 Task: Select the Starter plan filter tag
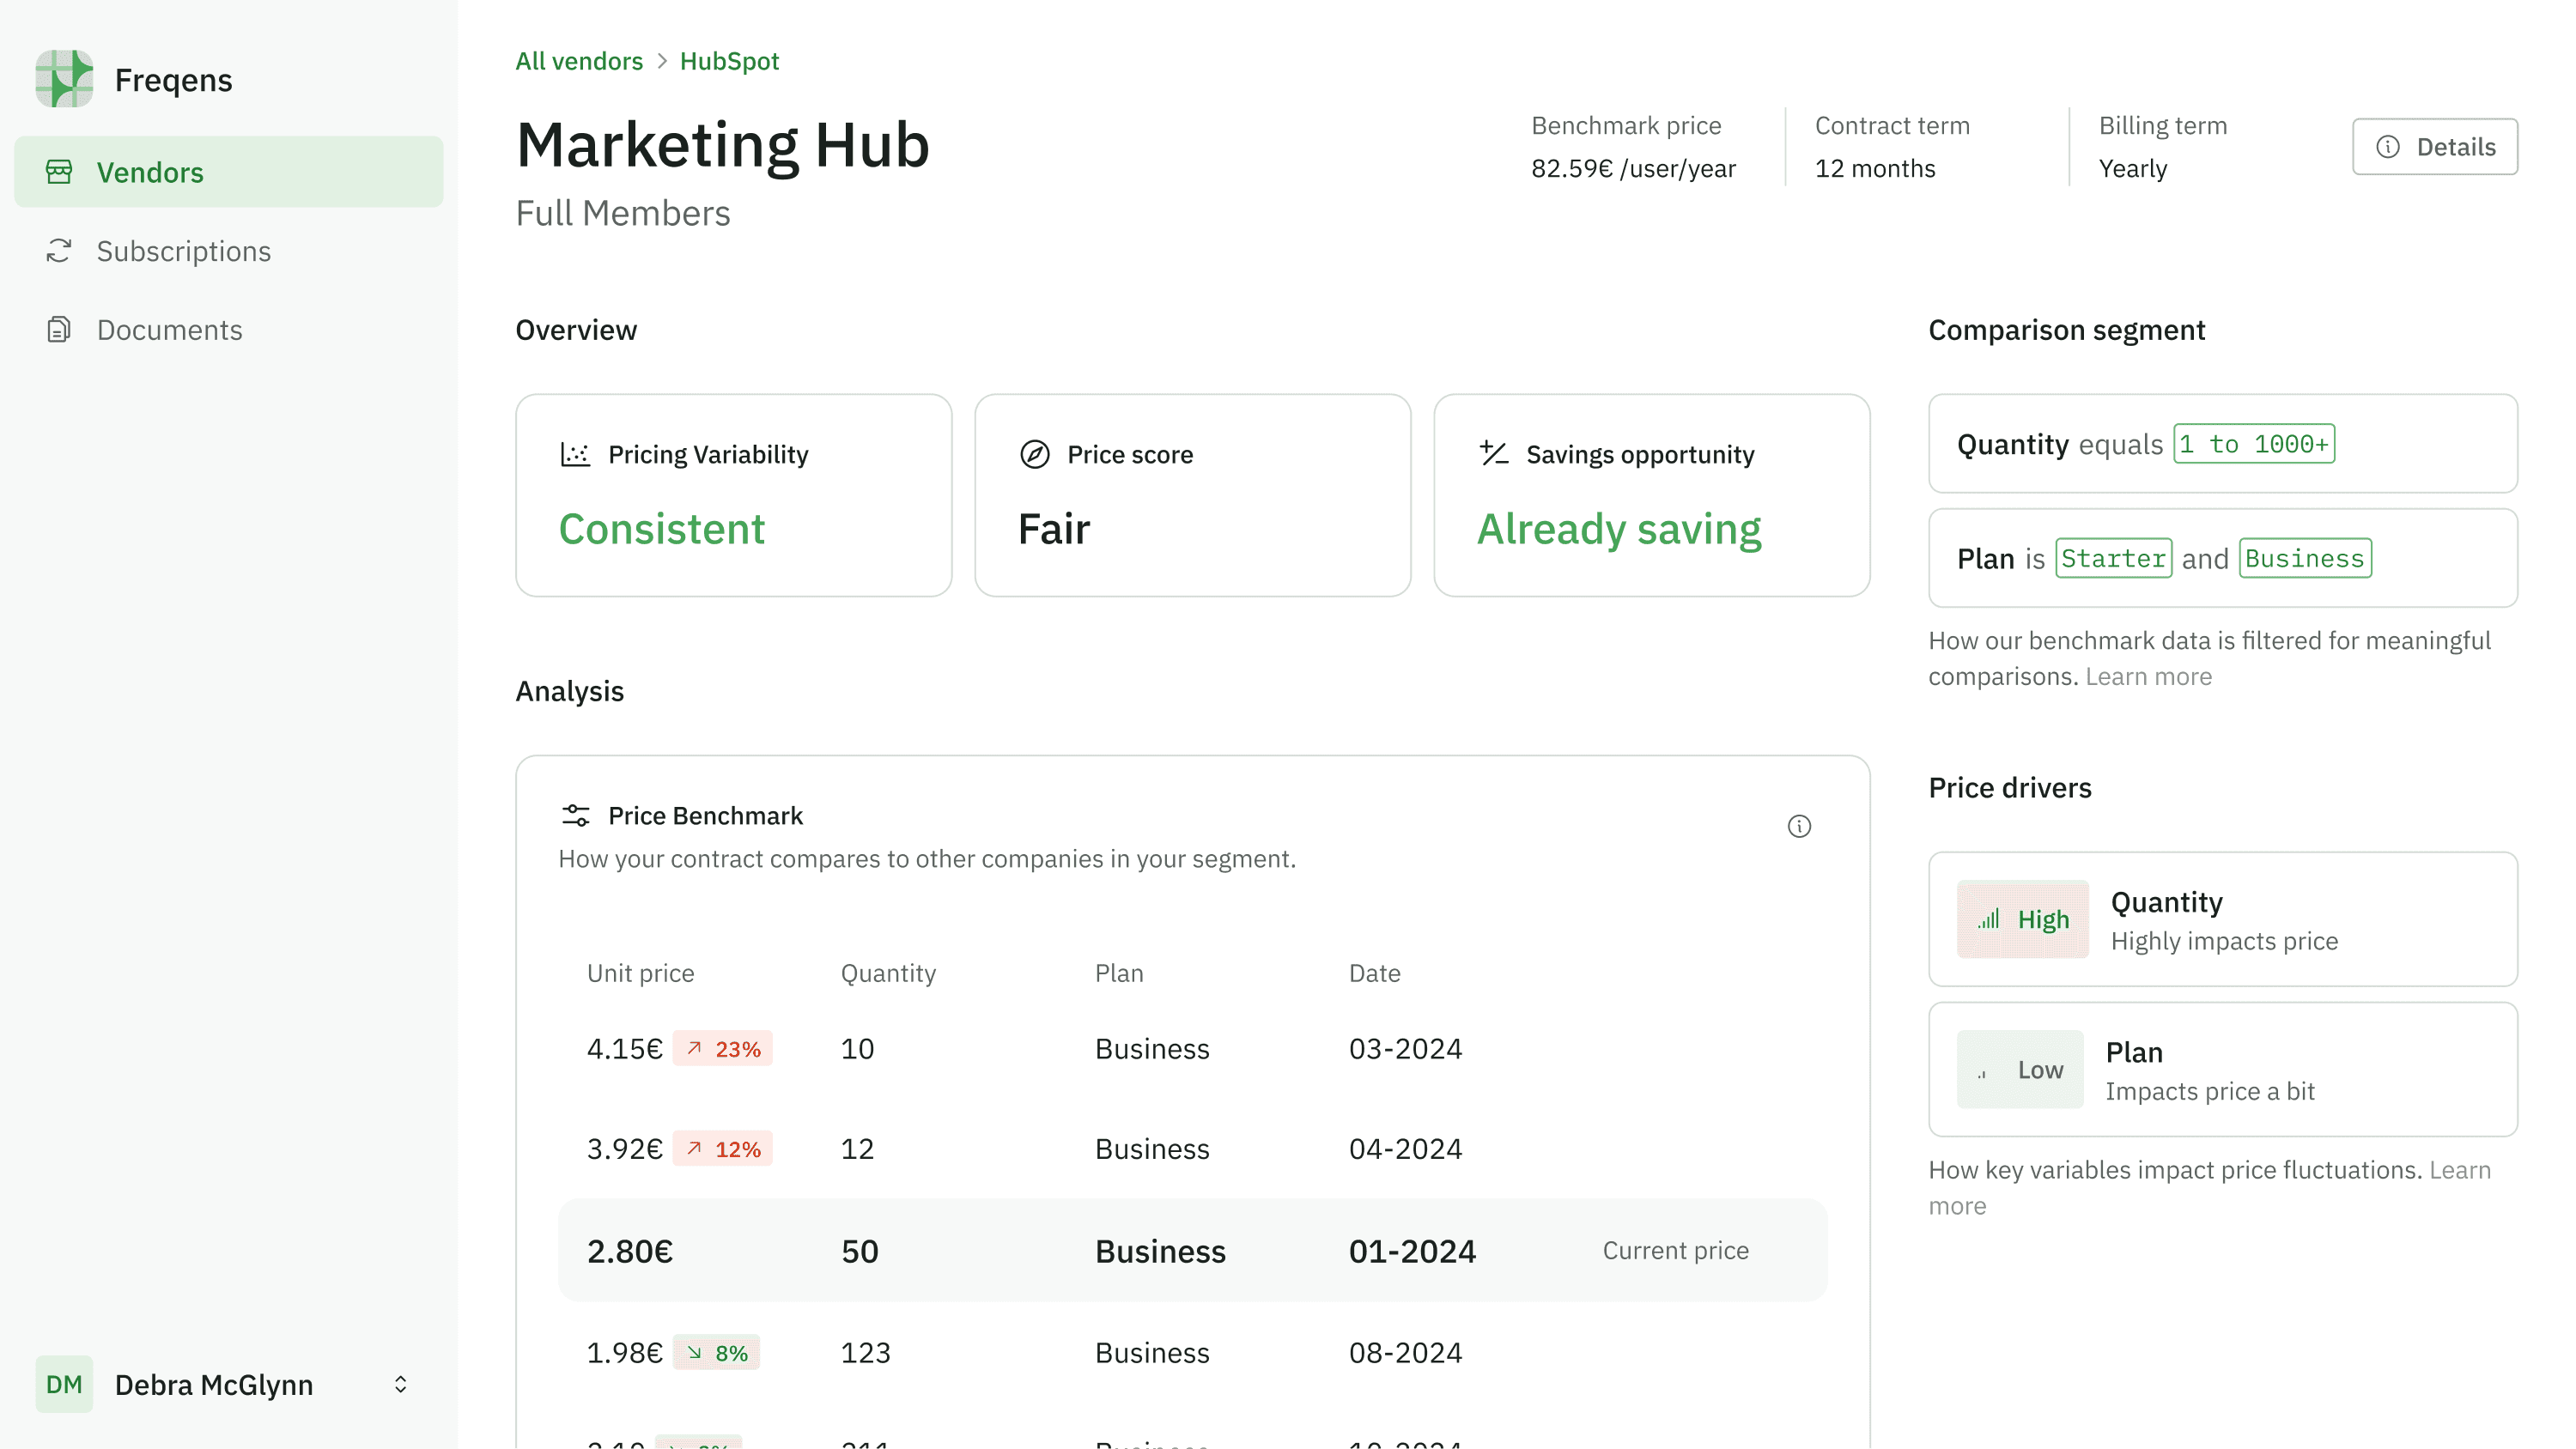point(2113,558)
